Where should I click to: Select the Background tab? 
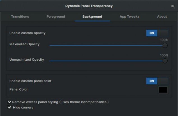click(x=92, y=16)
